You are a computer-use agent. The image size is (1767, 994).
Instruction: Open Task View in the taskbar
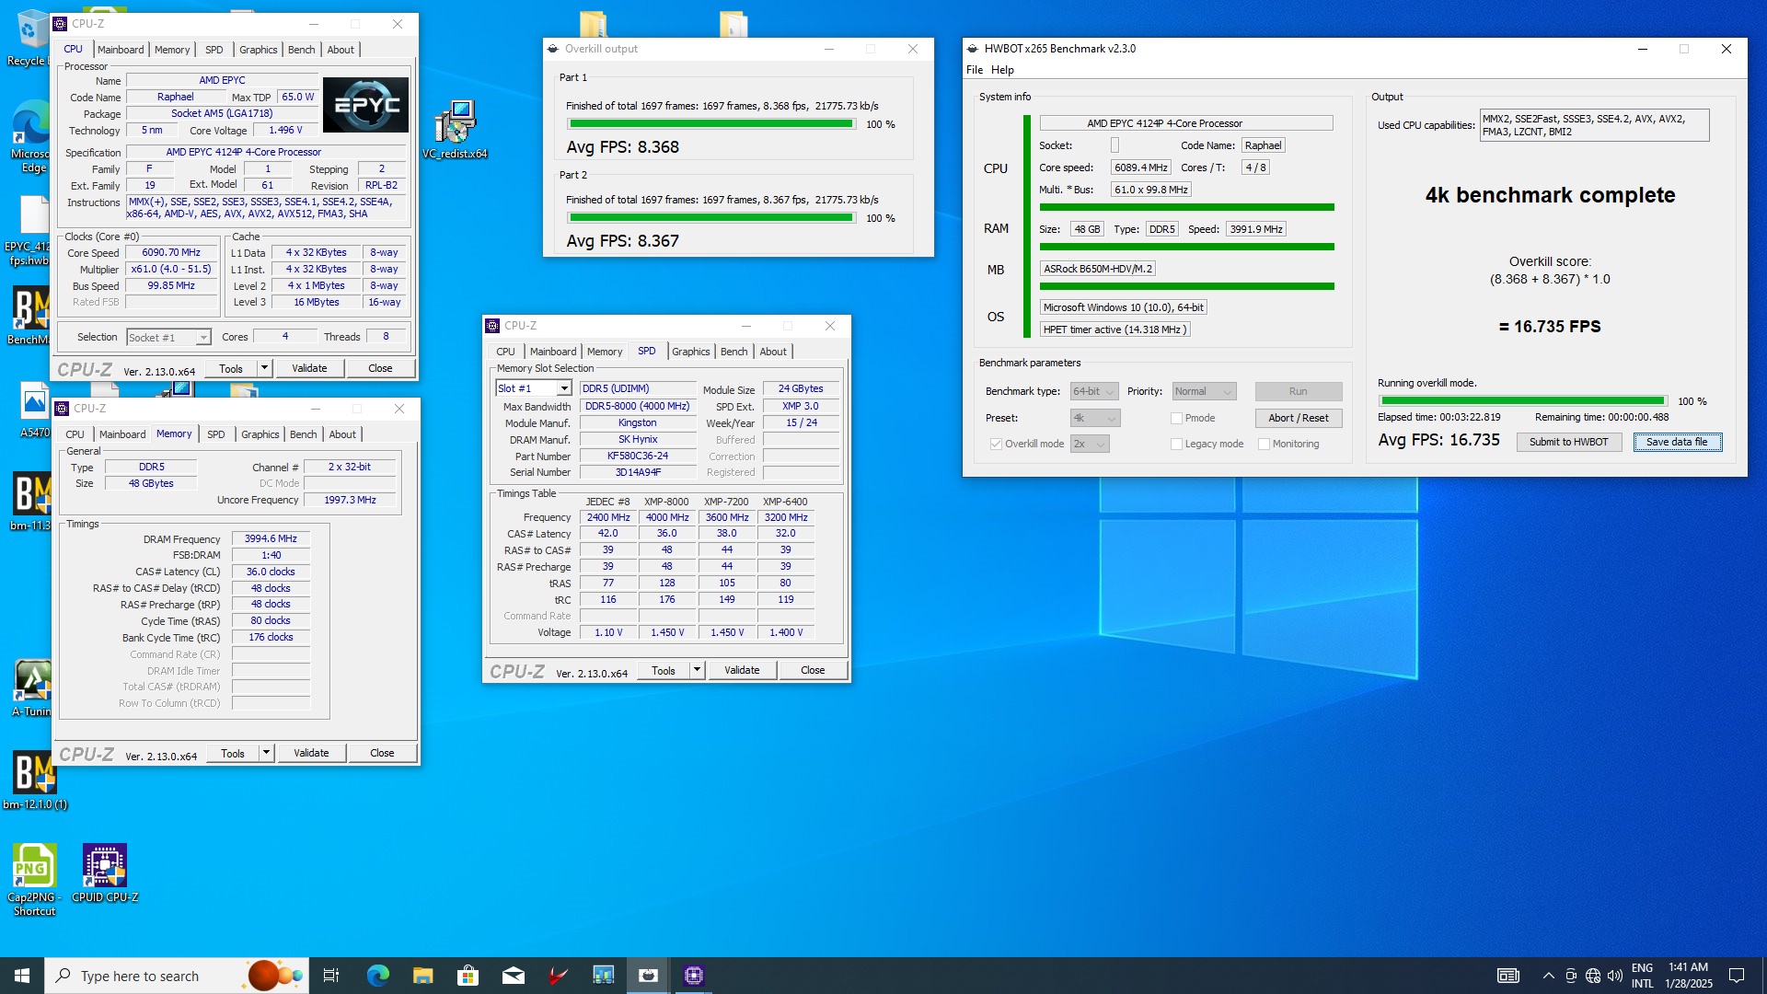click(331, 976)
